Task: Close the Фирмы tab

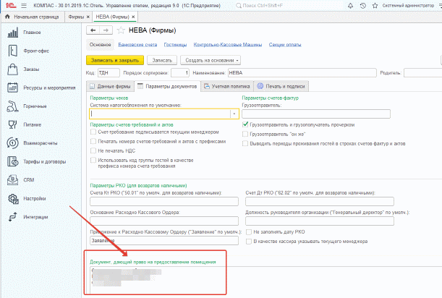Action: 88,17
